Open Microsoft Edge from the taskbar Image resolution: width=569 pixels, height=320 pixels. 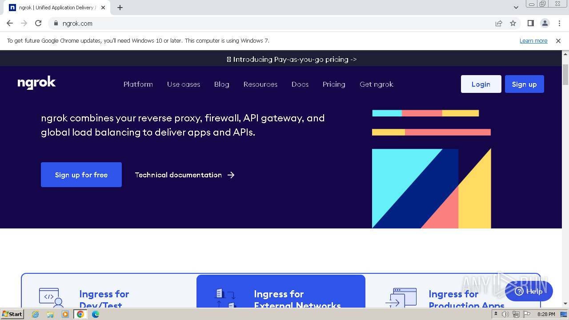96,314
